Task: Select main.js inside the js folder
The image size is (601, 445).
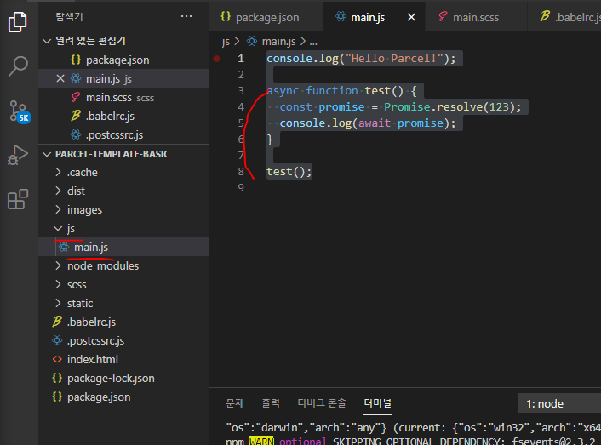Action: 123,247
